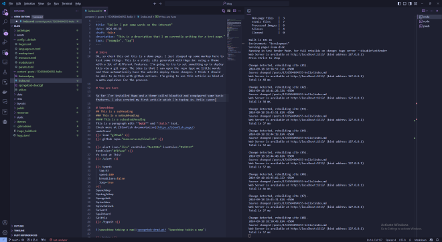The width and height of the screenshot is (442, 242).
Task: Open the Help menu
Action: pos(78,3)
